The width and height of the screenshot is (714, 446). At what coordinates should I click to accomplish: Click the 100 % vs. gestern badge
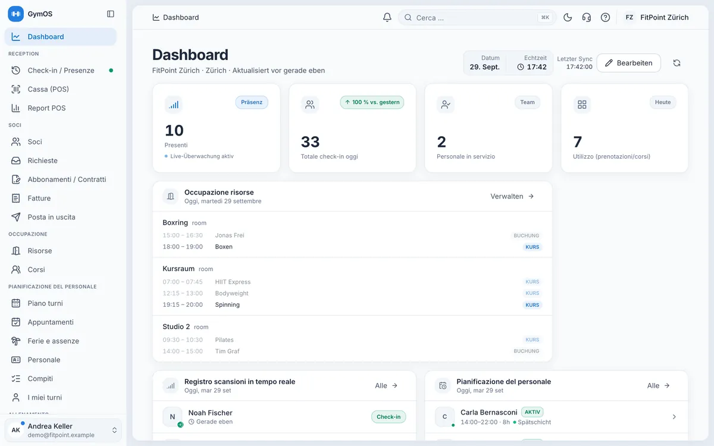[x=372, y=102]
